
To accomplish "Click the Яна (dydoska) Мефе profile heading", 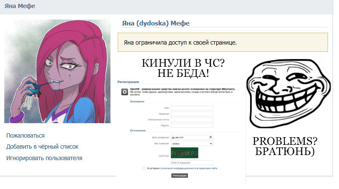I will click(x=155, y=23).
